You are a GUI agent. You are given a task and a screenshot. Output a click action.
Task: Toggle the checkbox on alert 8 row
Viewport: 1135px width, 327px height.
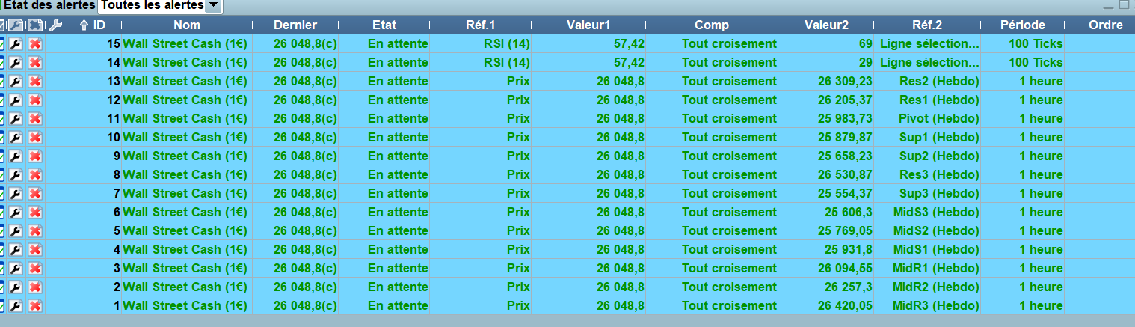2,175
